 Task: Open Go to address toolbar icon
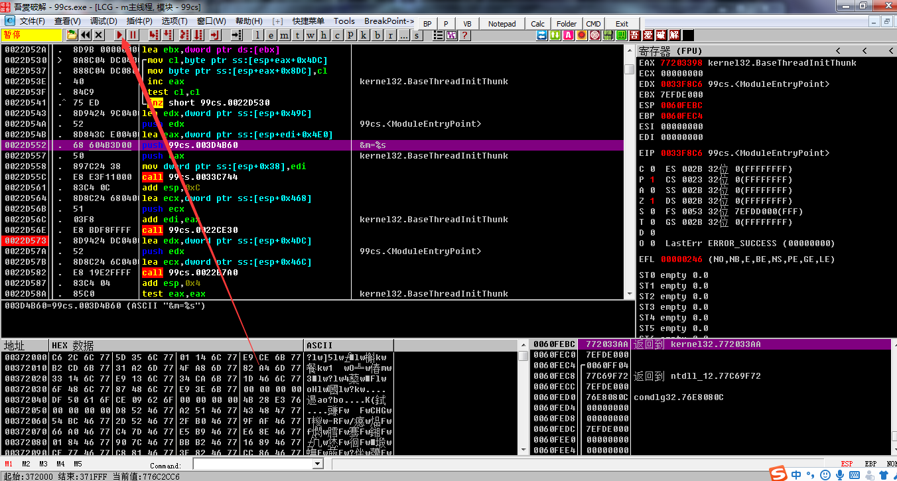tap(236, 35)
